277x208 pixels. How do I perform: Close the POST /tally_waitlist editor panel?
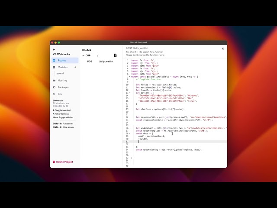[223, 49]
